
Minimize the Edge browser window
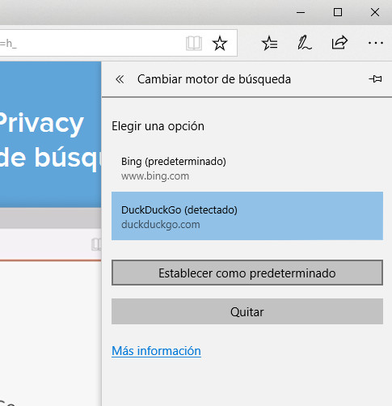click(301, 12)
